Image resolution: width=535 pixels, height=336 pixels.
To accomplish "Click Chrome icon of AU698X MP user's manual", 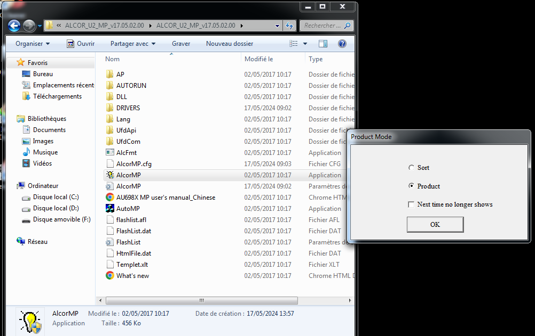I will click(110, 198).
